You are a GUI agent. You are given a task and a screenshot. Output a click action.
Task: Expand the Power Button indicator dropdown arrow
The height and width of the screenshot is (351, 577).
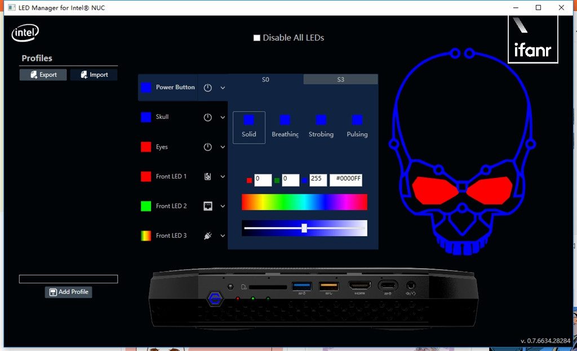[223, 88]
